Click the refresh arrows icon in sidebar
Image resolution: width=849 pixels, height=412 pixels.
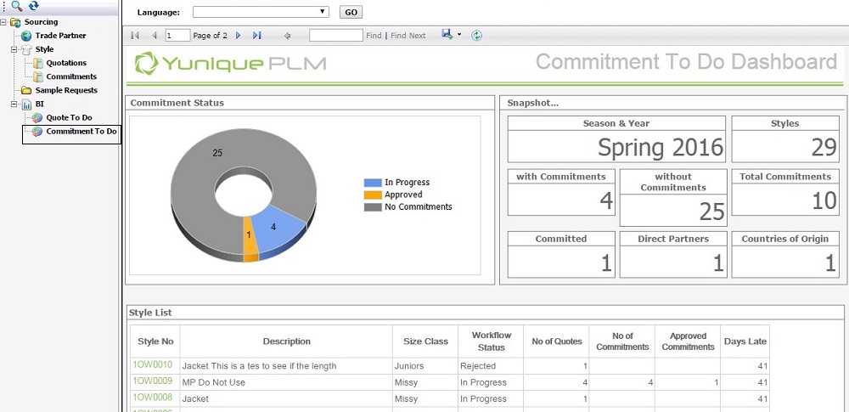(x=34, y=6)
